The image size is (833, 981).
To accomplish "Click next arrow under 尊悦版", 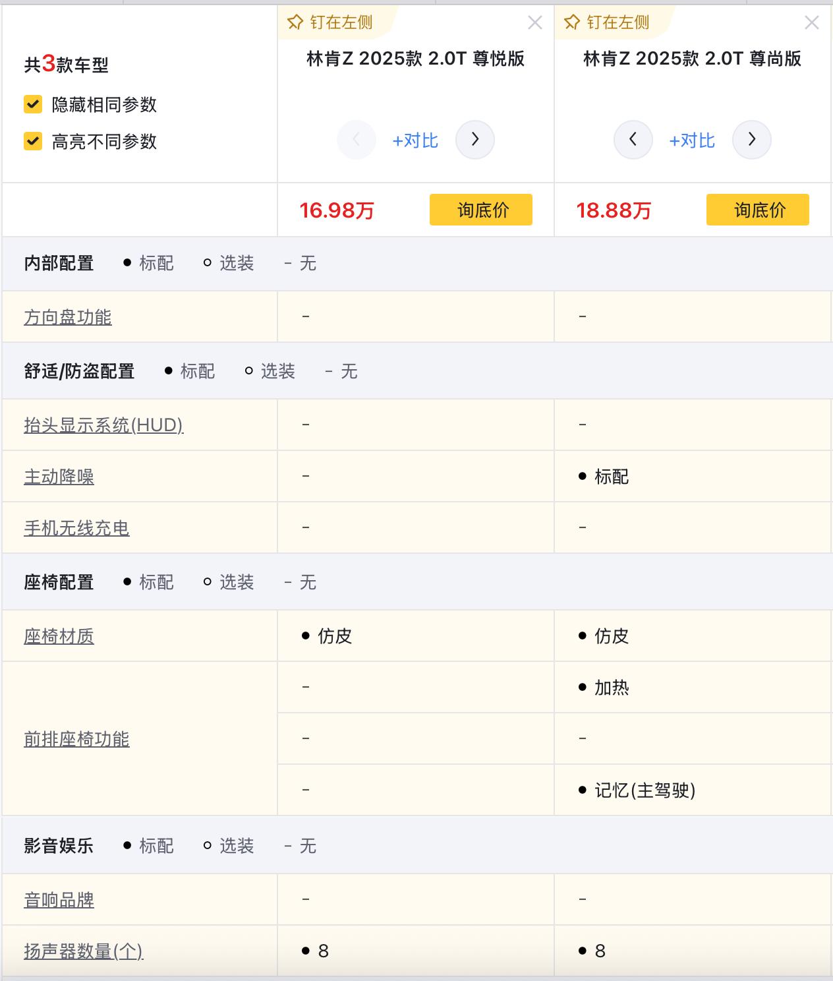I will (475, 140).
